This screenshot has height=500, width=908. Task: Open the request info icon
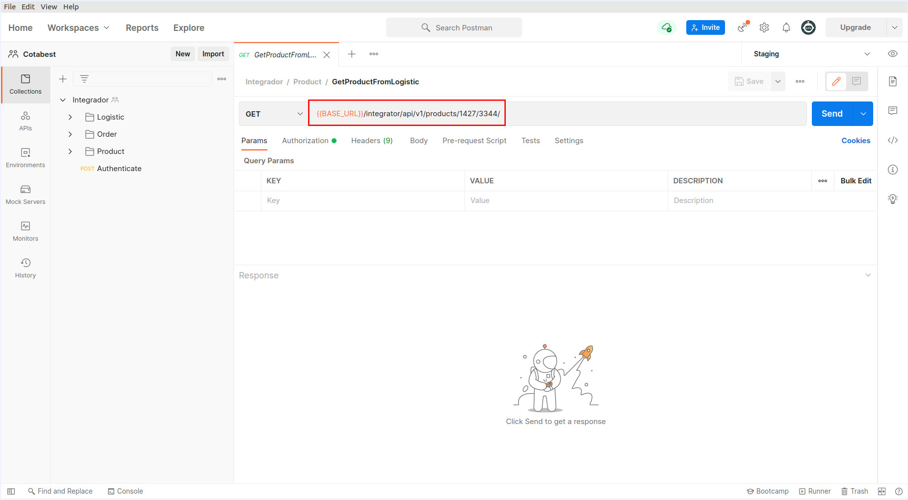coord(893,170)
